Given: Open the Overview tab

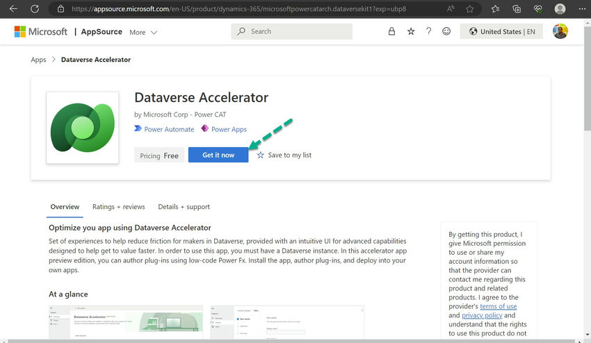Looking at the screenshot, I should tap(65, 207).
